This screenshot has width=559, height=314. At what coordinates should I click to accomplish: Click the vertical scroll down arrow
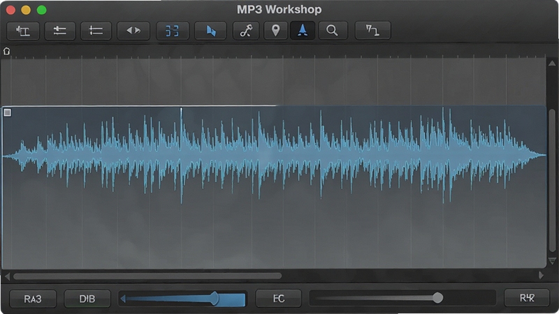pos(552,261)
